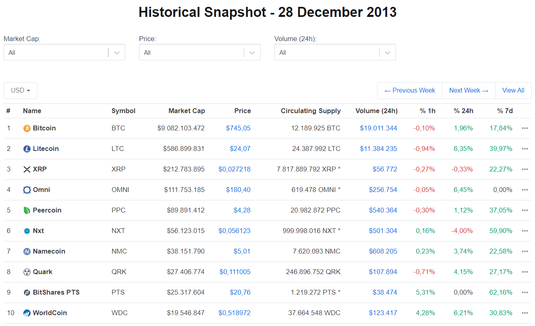535x326 pixels.
Task: Go to Next Week snapshot
Action: click(469, 91)
